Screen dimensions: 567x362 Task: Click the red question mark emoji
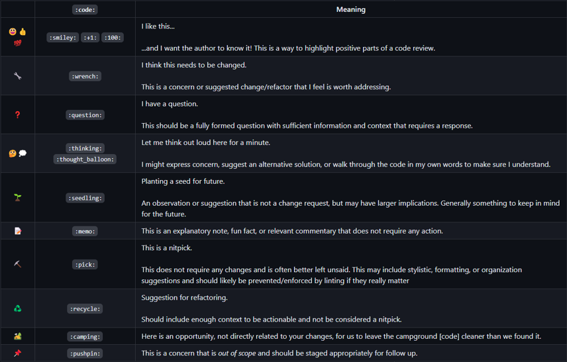pyautogui.click(x=17, y=114)
